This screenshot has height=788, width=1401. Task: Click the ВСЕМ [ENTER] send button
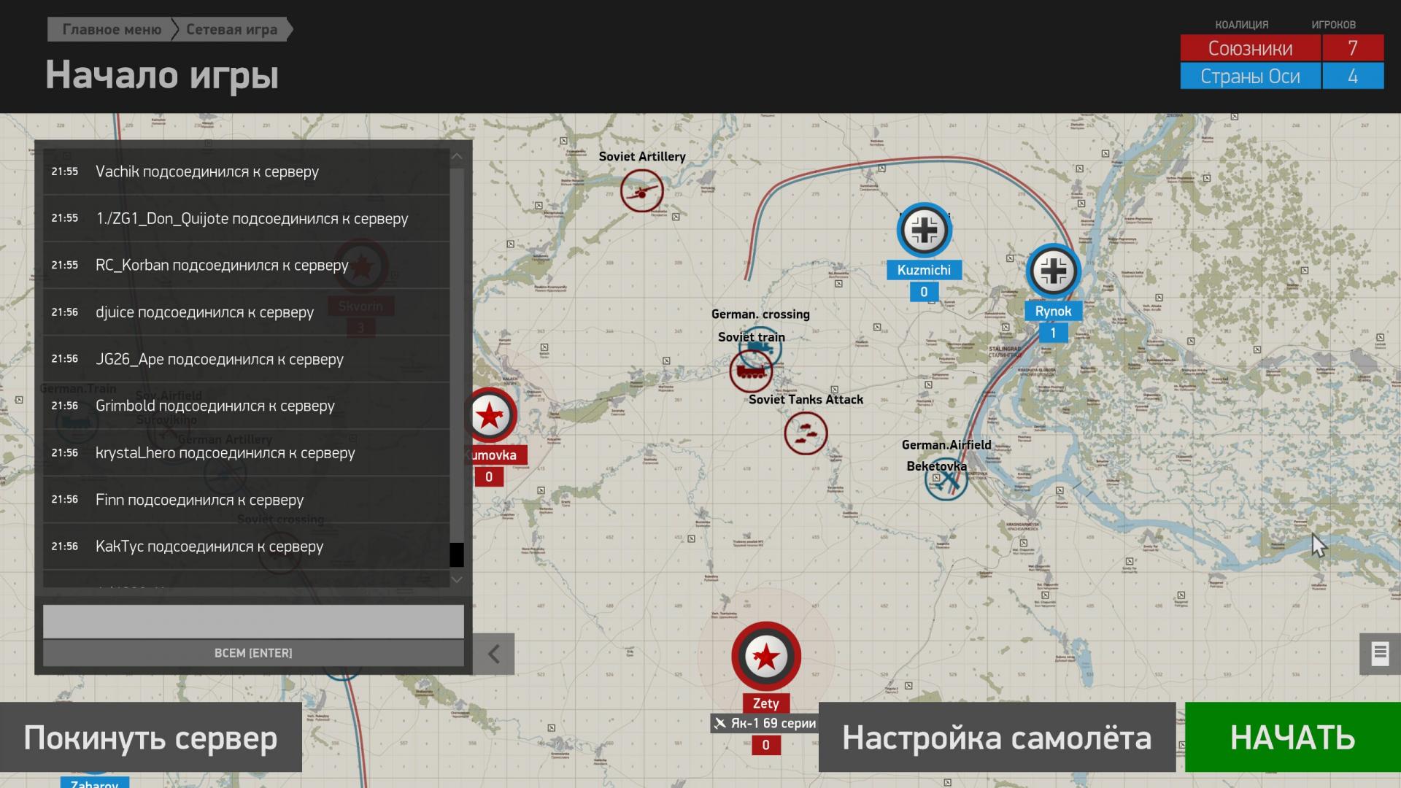pyautogui.click(x=253, y=653)
